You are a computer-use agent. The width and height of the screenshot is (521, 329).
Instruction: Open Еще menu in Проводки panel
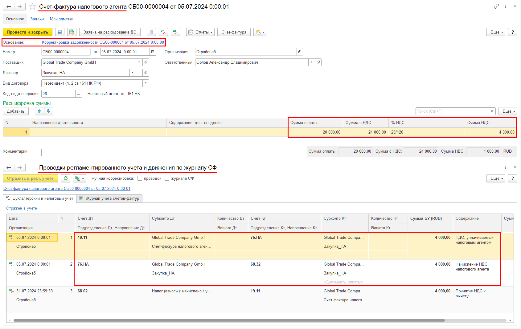pyautogui.click(x=496, y=178)
